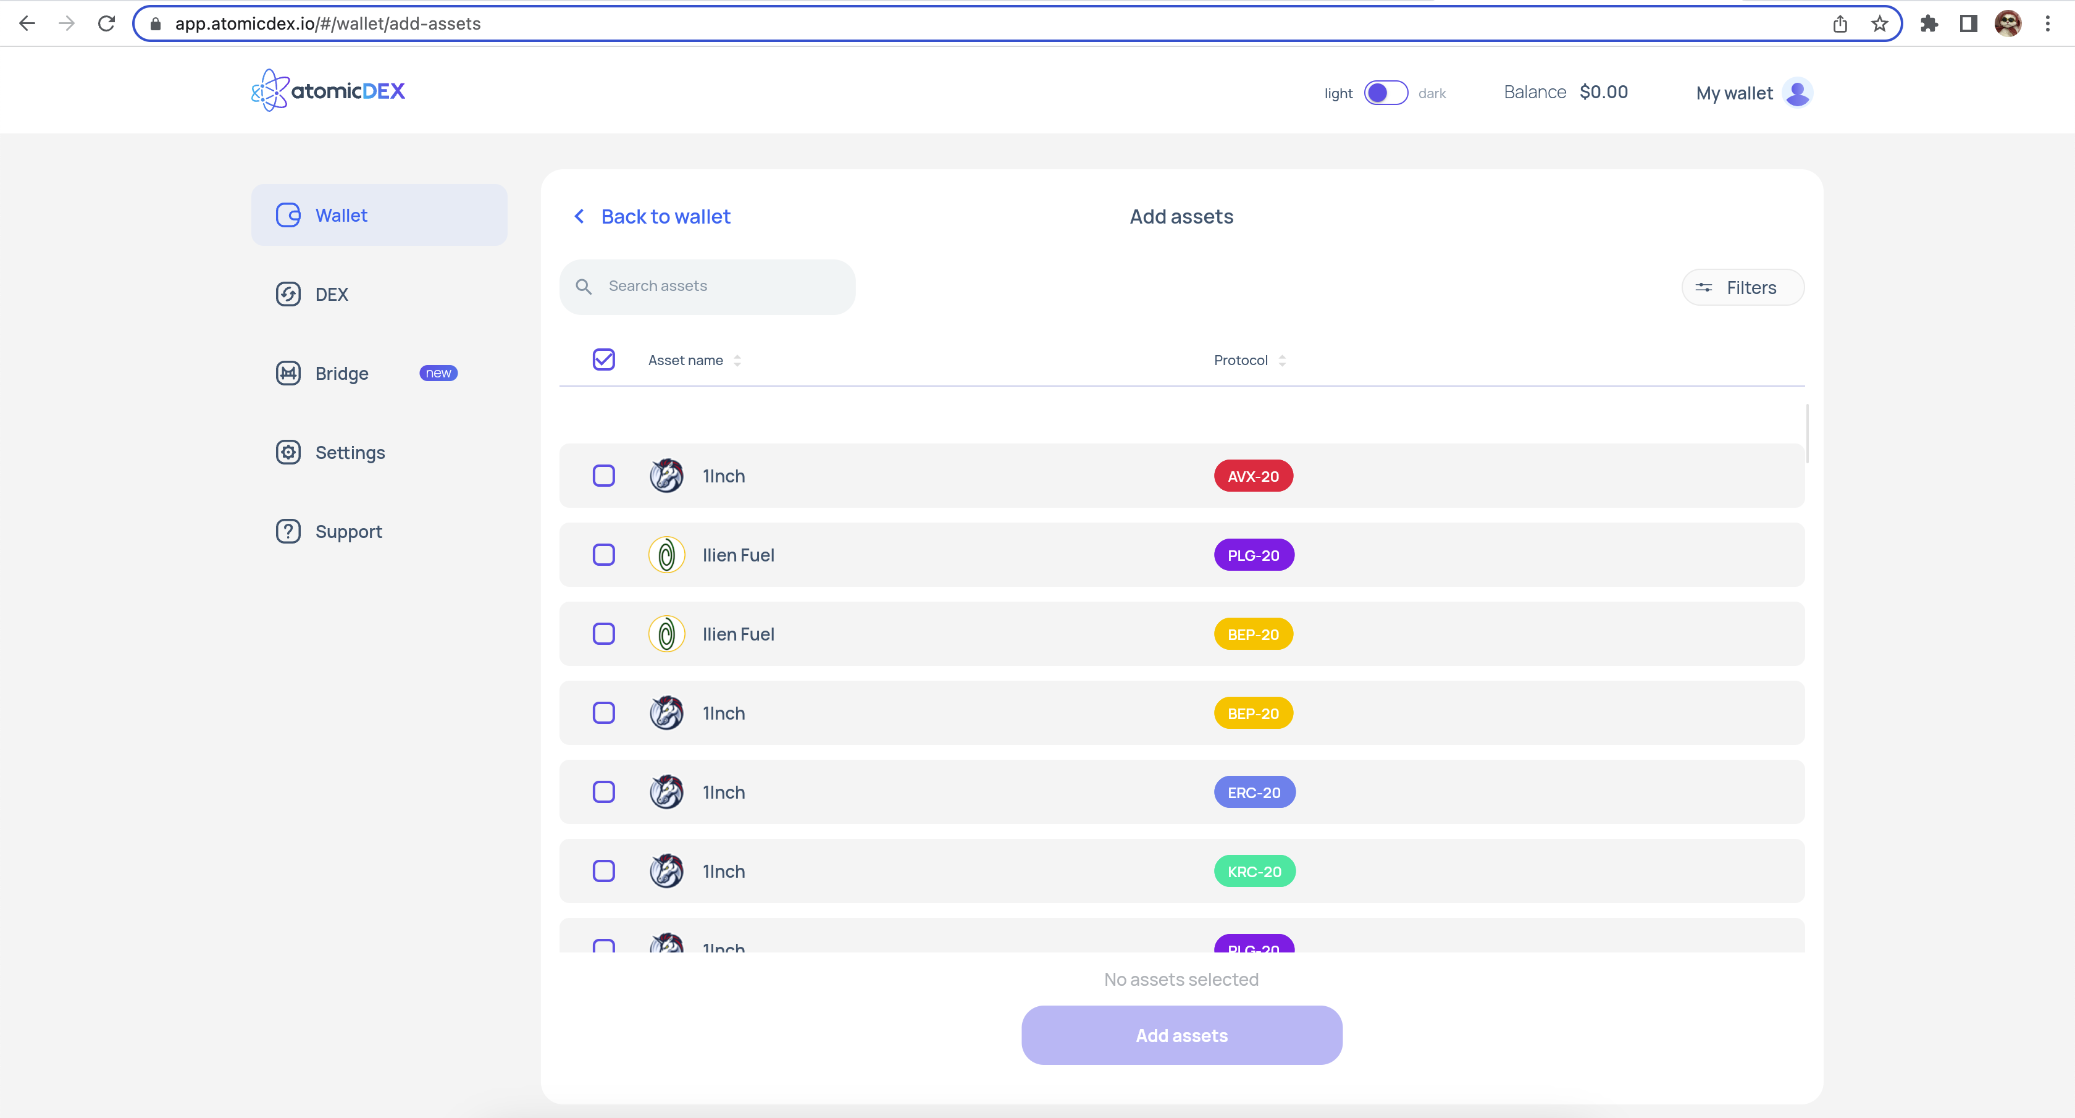Focus the Search assets input field

[x=707, y=287]
